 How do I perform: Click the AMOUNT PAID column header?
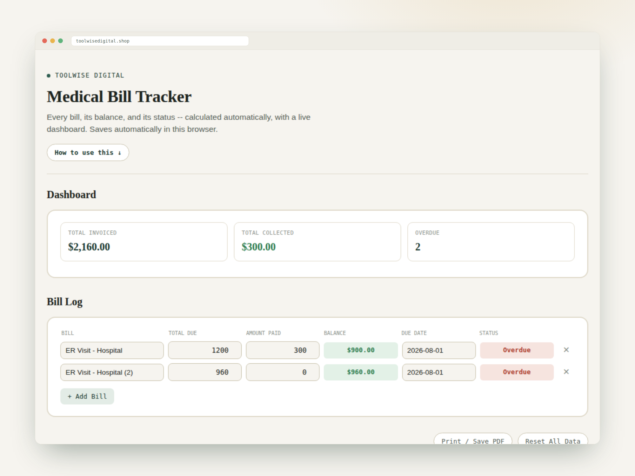click(x=263, y=333)
